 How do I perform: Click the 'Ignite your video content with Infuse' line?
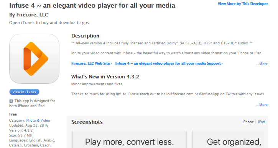coord(167,53)
